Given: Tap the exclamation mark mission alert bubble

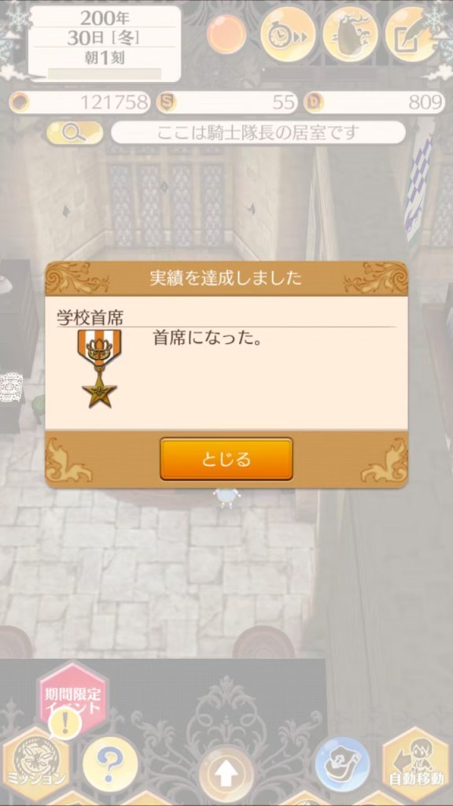Looking at the screenshot, I should (64, 724).
